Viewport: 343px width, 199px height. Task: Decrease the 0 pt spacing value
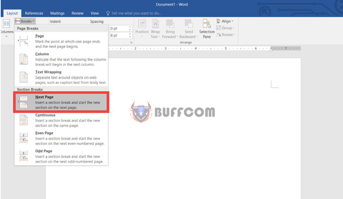[x=130, y=30]
